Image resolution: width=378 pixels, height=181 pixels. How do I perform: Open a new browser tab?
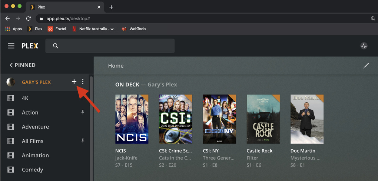tap(111, 7)
